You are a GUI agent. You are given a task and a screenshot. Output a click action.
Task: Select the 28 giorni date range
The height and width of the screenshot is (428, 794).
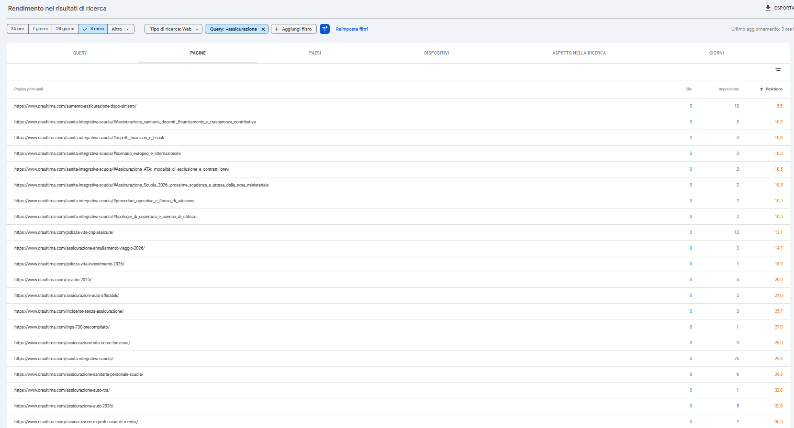(65, 29)
